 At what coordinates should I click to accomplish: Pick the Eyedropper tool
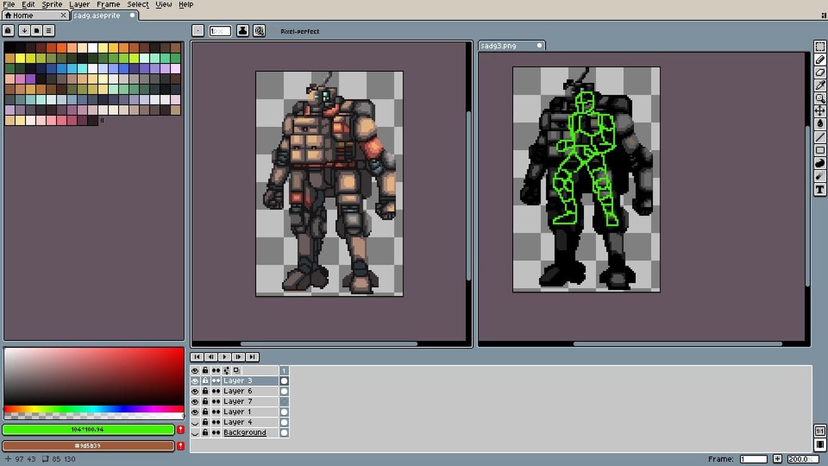pyautogui.click(x=820, y=85)
